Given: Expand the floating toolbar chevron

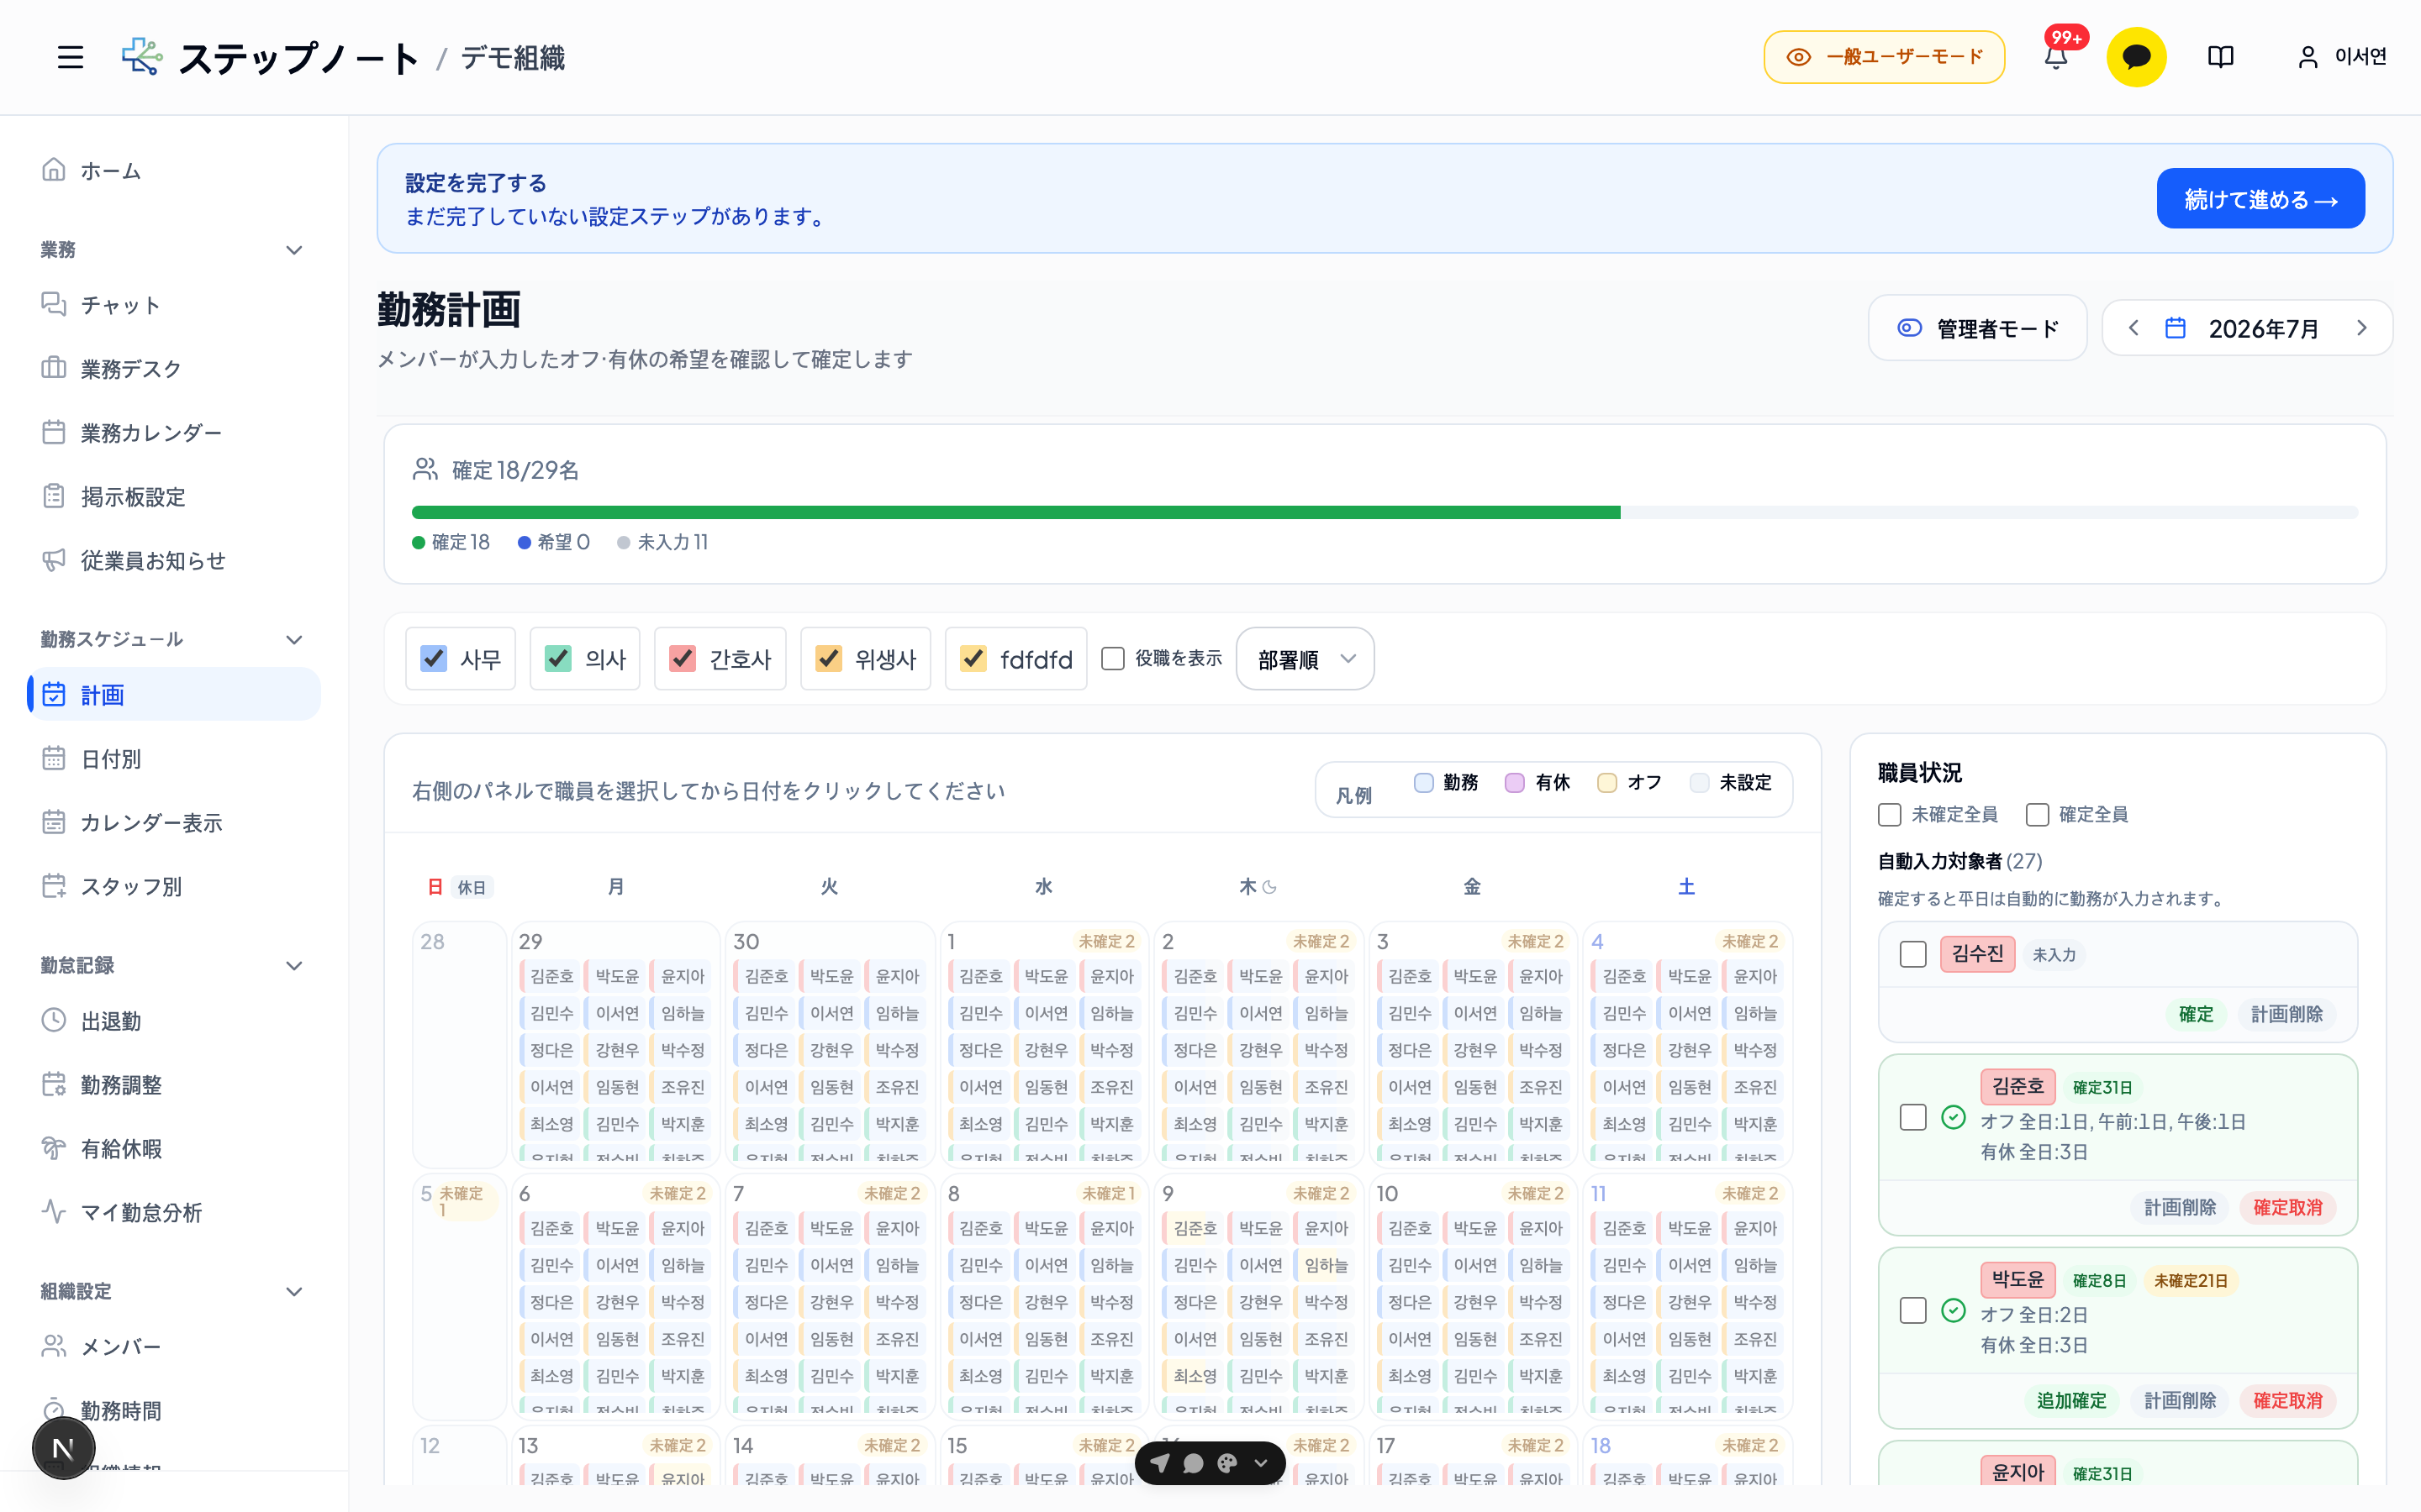Looking at the screenshot, I should pos(1262,1463).
